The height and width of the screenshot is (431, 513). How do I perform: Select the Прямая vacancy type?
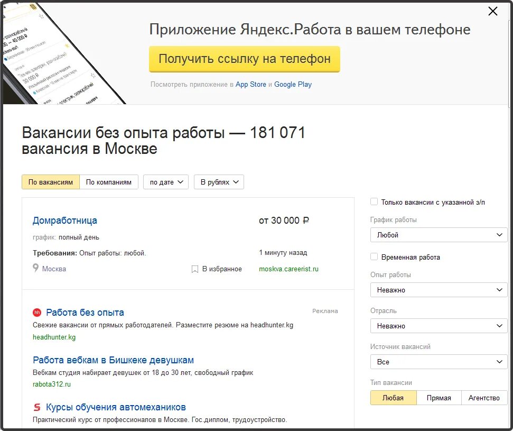(439, 397)
